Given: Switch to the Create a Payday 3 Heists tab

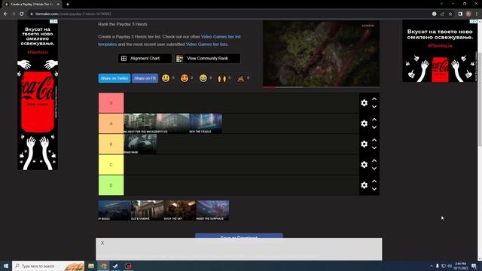Looking at the screenshot, I should coord(31,5).
